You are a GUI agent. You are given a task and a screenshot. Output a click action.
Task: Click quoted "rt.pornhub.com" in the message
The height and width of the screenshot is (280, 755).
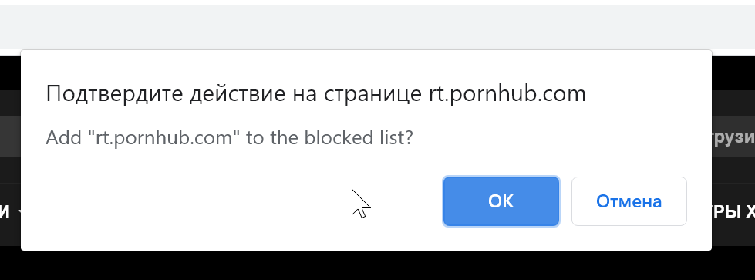[x=163, y=138]
